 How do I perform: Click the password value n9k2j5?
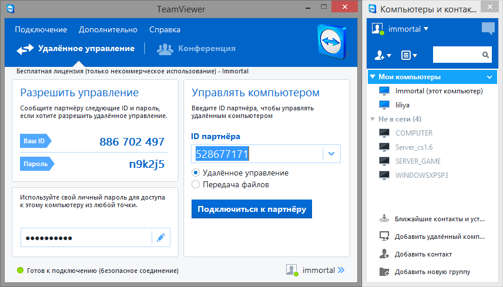pos(146,164)
